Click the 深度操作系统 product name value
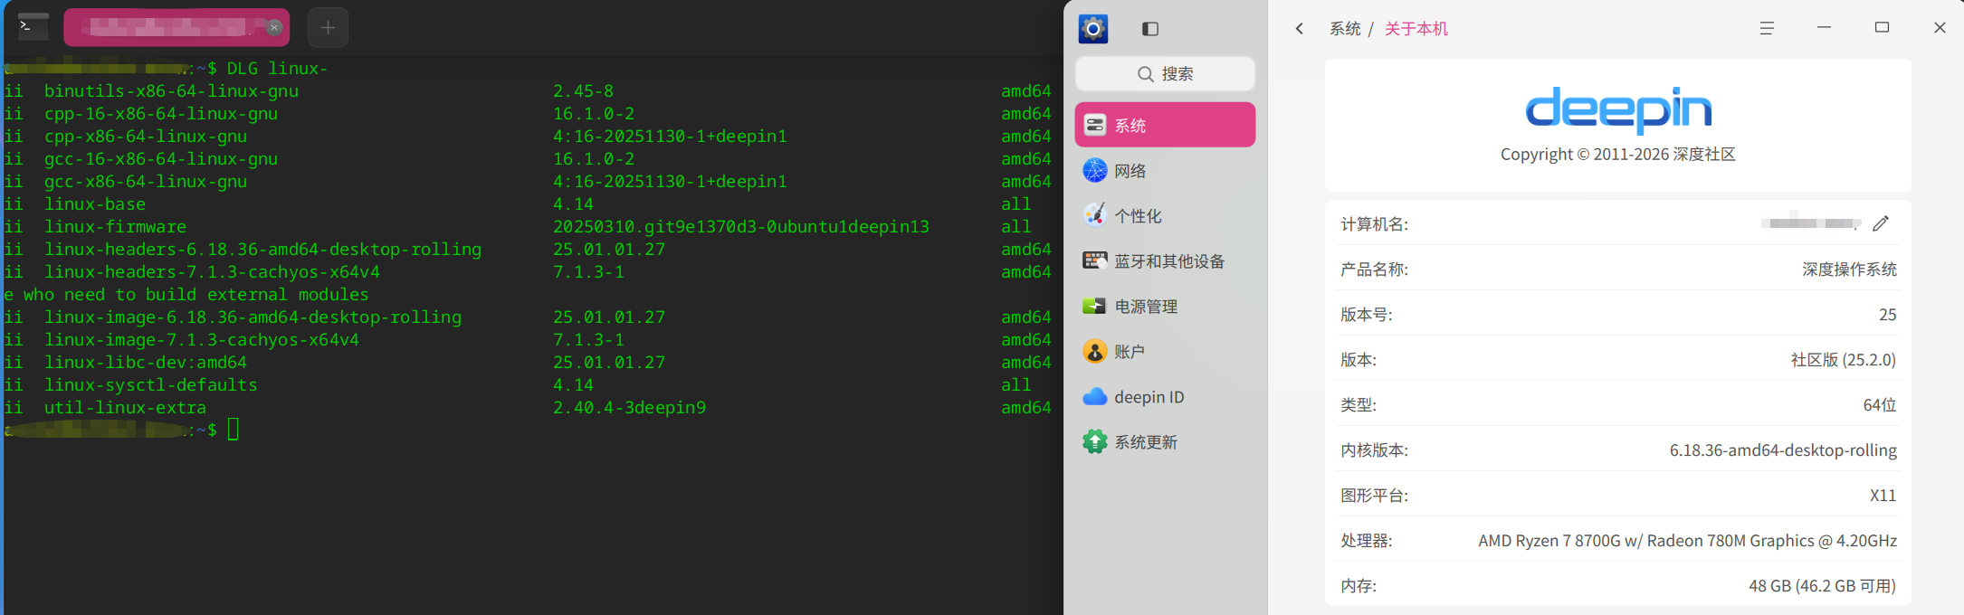This screenshot has width=1964, height=615. [1850, 270]
